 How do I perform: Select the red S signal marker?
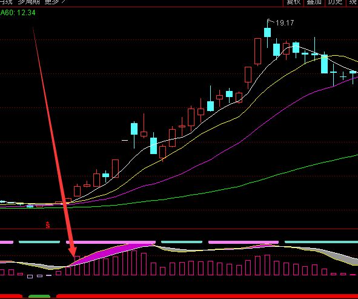click(x=48, y=225)
